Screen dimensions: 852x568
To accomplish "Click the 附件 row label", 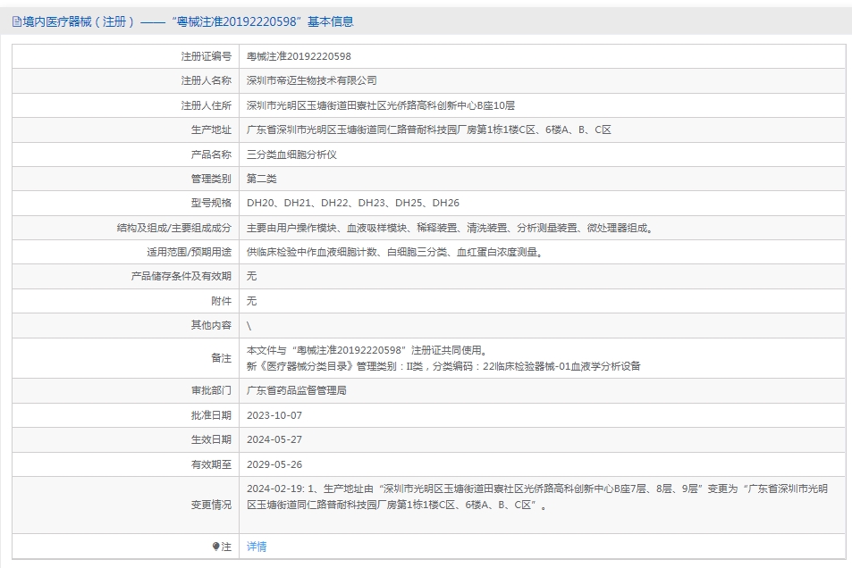I will pyautogui.click(x=221, y=301).
